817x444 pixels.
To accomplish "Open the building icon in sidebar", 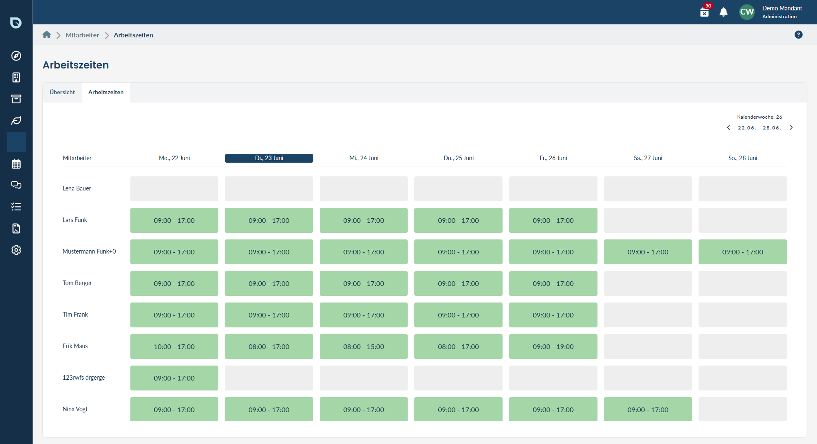I will tap(16, 77).
